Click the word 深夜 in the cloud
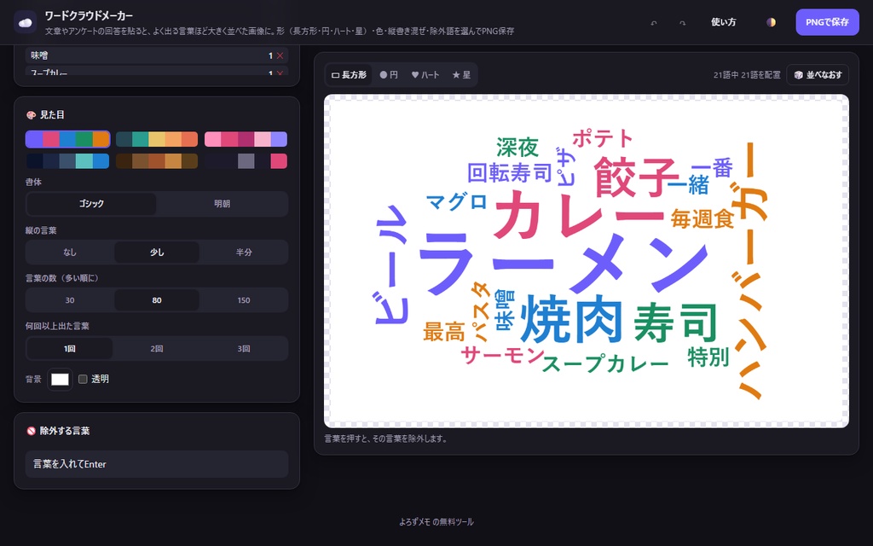873x546 pixels. point(517,148)
